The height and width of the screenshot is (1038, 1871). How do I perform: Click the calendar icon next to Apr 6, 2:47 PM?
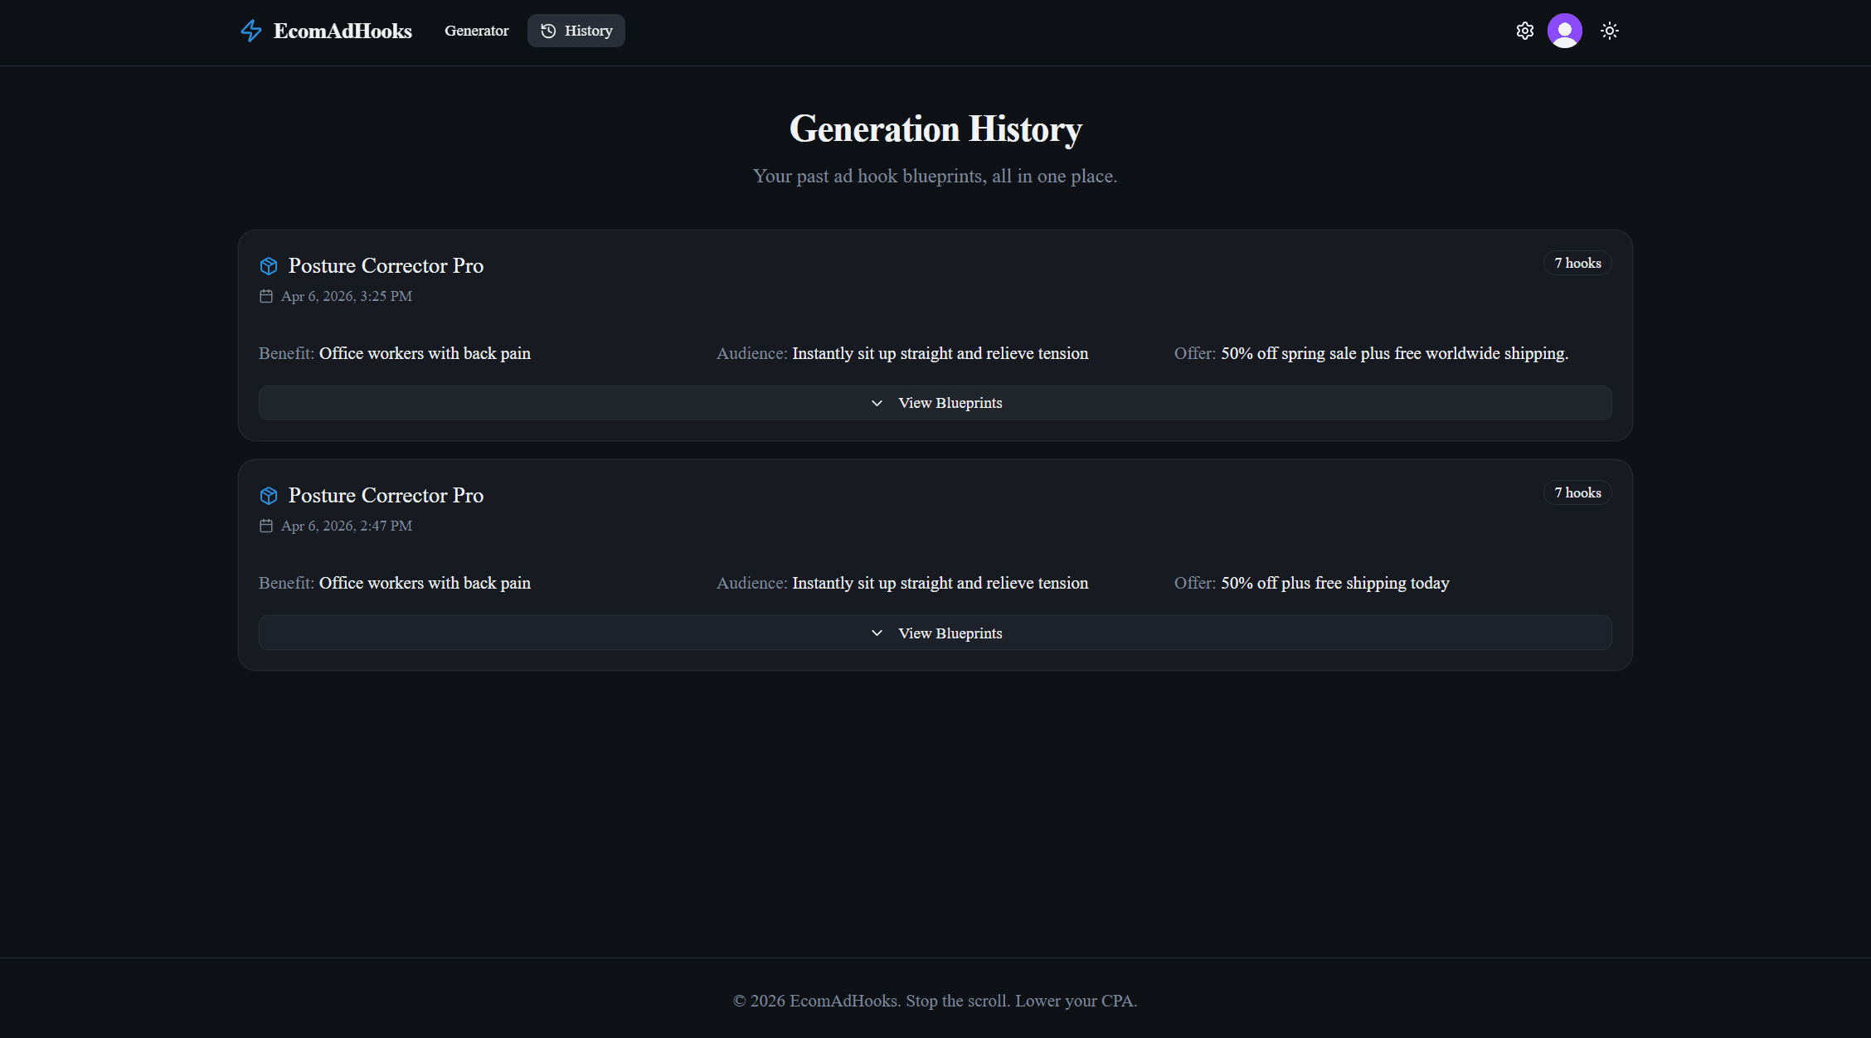coord(266,525)
